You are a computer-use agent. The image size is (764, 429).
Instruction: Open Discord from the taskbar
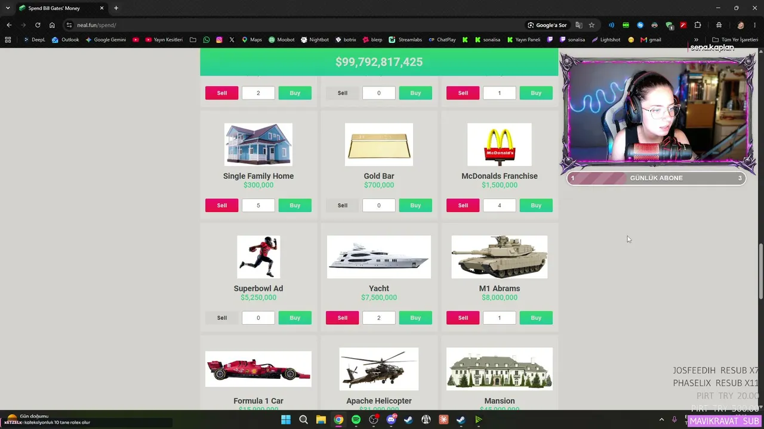(391, 420)
